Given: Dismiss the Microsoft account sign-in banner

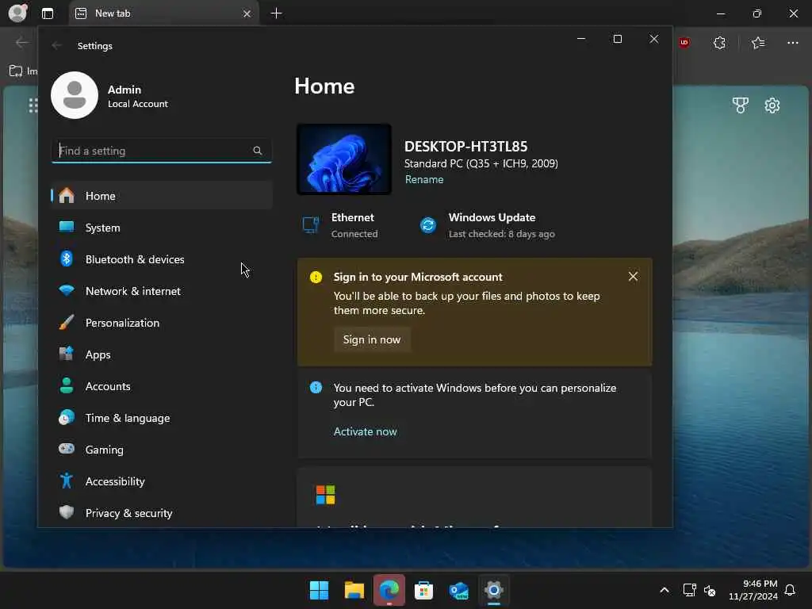Looking at the screenshot, I should [x=633, y=277].
